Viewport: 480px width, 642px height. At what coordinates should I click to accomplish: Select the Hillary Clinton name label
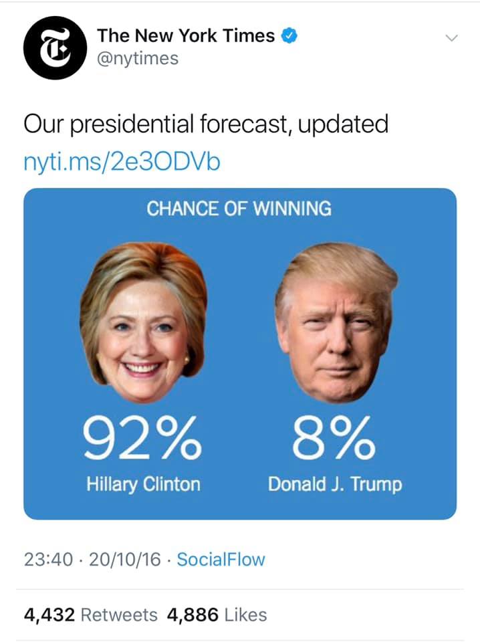pyautogui.click(x=143, y=484)
